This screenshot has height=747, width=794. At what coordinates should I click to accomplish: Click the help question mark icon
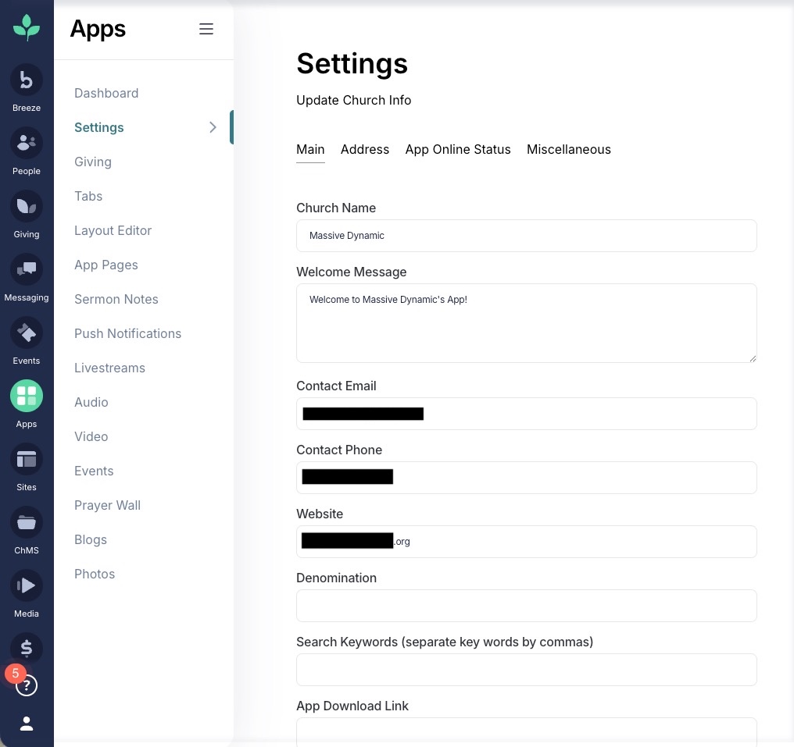pyautogui.click(x=27, y=686)
